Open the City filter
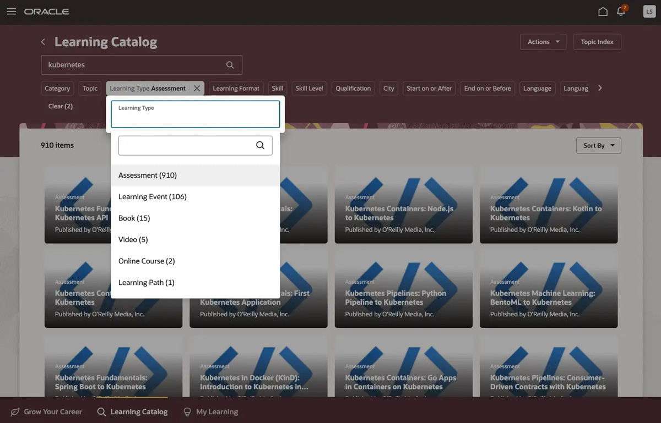Viewport: 661px width, 423px height. point(389,88)
